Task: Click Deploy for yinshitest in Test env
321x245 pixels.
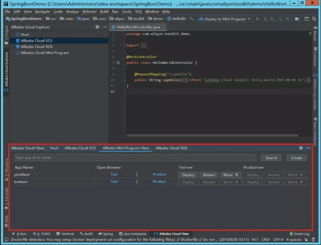Action: 188,175
